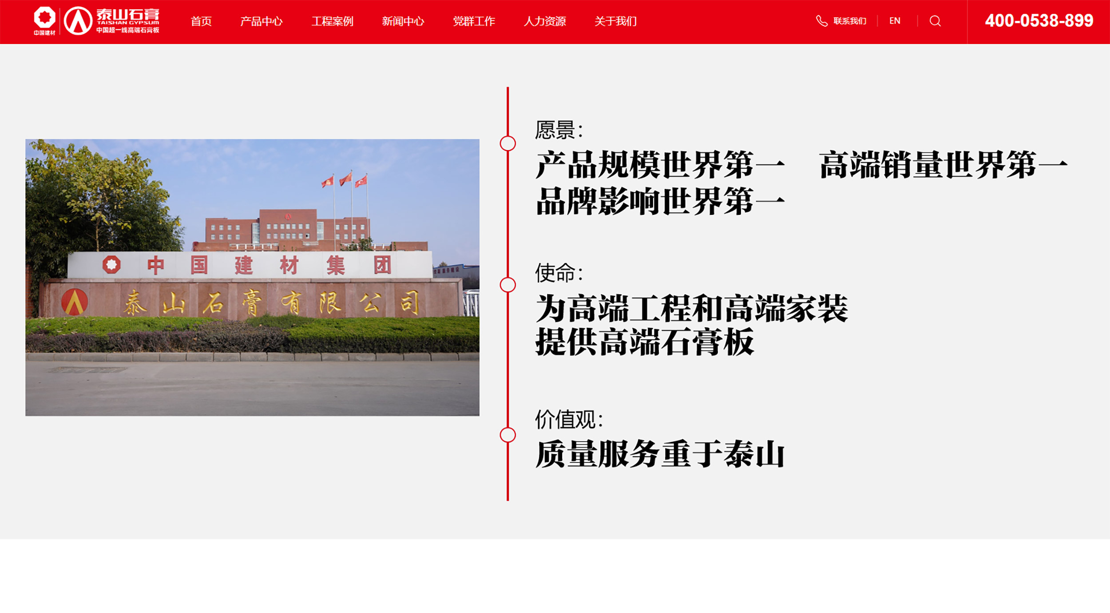Open the 人力资源 menu
The height and width of the screenshot is (613, 1110).
(545, 21)
